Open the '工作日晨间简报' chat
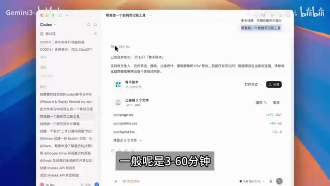 coord(66,131)
